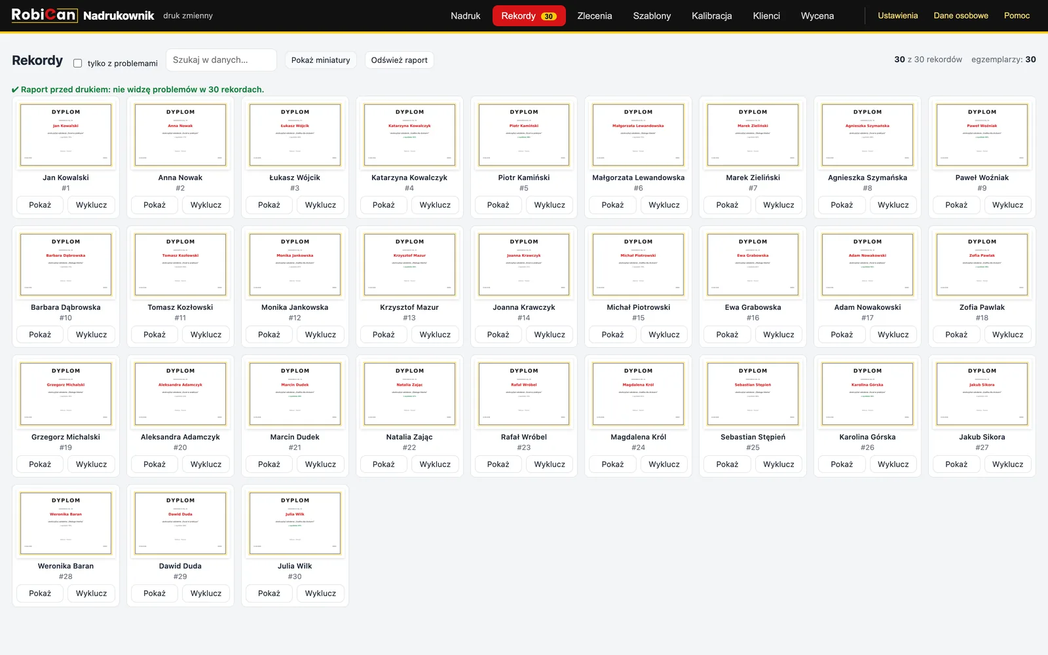Exclude the Małgorzata Lewandowska record
This screenshot has width=1048, height=655.
664,205
